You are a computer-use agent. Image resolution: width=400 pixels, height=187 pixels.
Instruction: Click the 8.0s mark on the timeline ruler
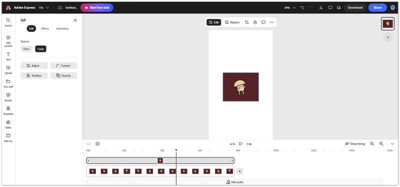(238, 150)
